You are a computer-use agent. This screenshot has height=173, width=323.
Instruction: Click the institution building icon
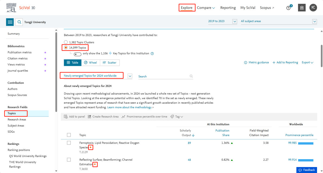[x=302, y=8]
